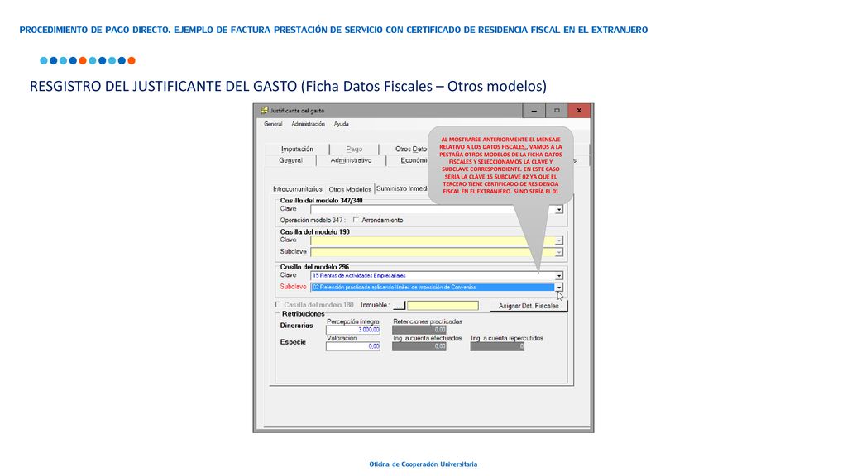Click the 'Casilla del modelo 190' group label
Viewport: 847px width, 476px height.
pyautogui.click(x=315, y=231)
